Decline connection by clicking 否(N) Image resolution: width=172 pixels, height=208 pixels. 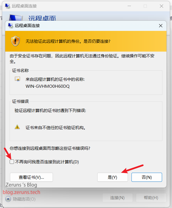(147, 177)
